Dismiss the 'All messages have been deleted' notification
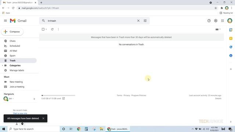235x132 pixels. pos(43,118)
